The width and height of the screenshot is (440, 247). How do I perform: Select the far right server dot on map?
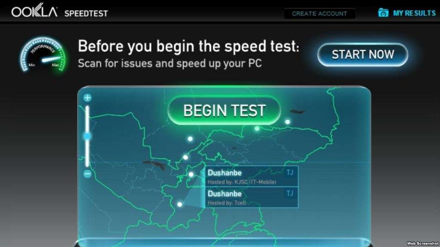[x=287, y=122]
